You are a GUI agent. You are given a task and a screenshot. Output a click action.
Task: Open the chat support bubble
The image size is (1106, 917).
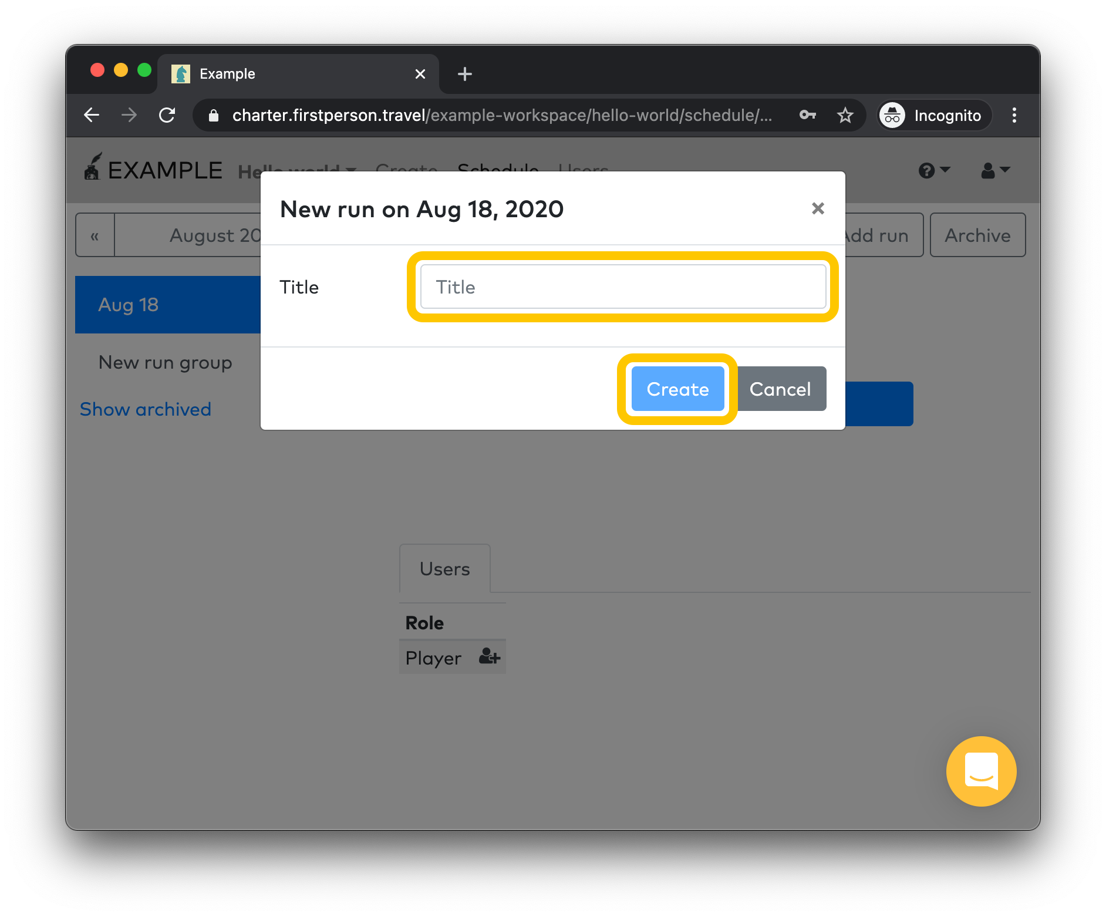pos(981,771)
